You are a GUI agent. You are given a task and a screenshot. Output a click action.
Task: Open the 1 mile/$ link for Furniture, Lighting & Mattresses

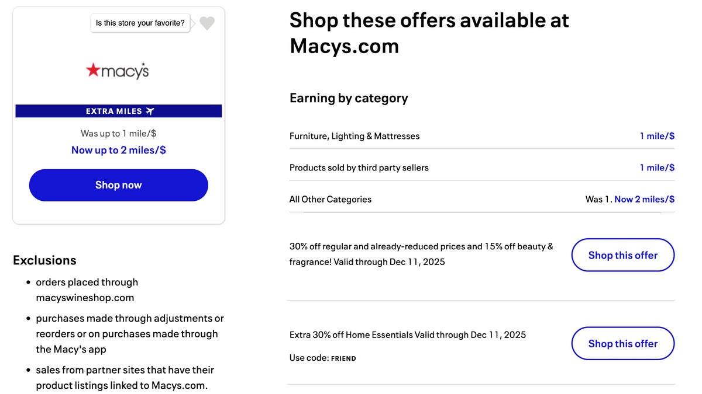[658, 135]
